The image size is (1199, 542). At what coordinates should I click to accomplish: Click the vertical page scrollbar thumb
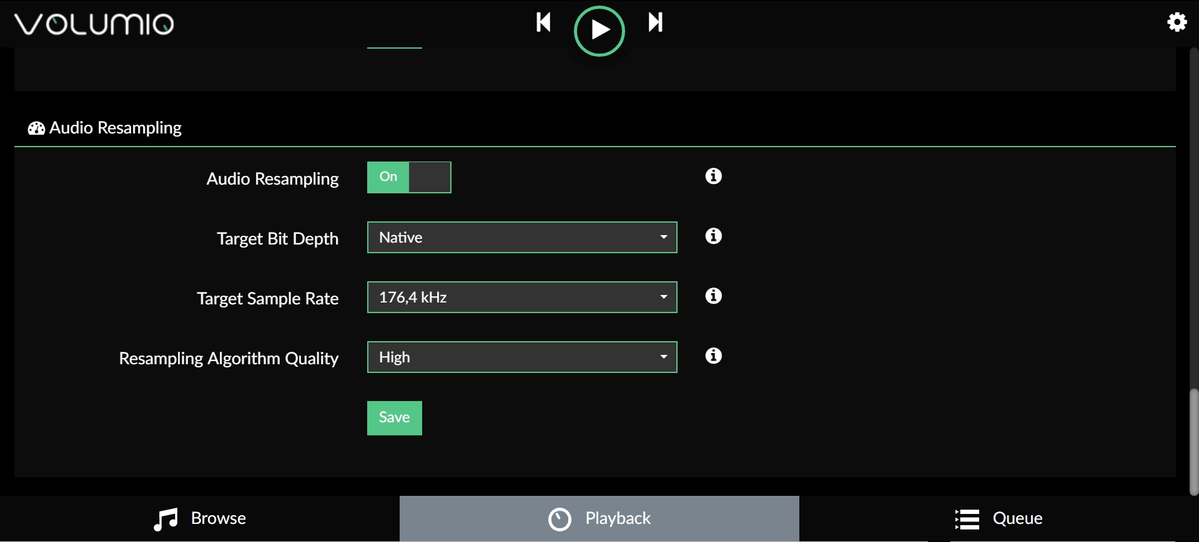(1194, 442)
